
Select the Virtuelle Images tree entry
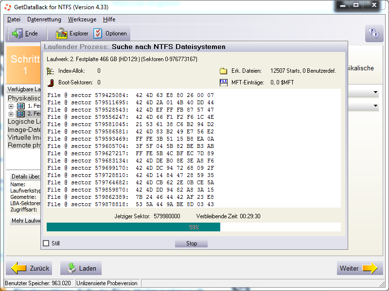click(24, 137)
